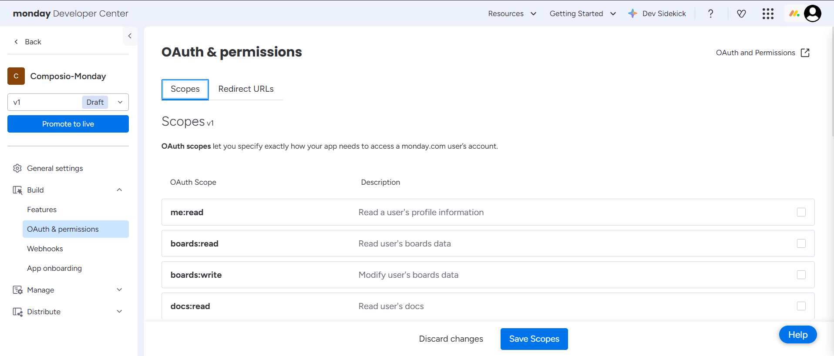Click the 'OAuth & permissions' page heading
The width and height of the screenshot is (834, 356).
coord(232,52)
